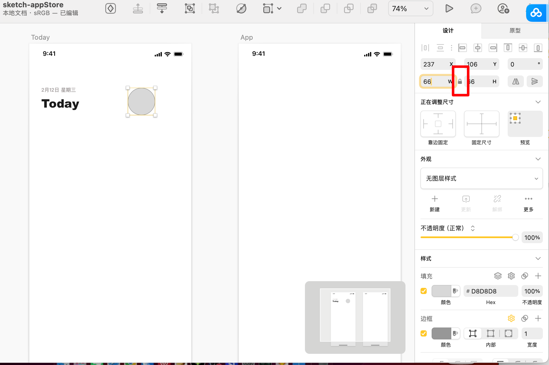The height and width of the screenshot is (365, 549).
Task: Toggle pin to top edge in 靠边固定
Action: click(438, 116)
